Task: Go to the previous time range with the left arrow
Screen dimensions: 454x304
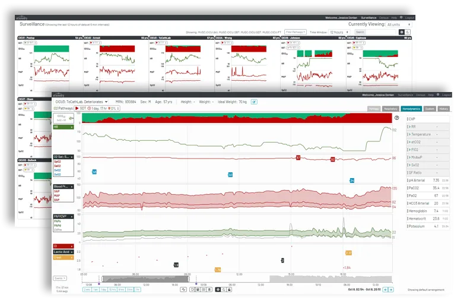Action: point(385,290)
